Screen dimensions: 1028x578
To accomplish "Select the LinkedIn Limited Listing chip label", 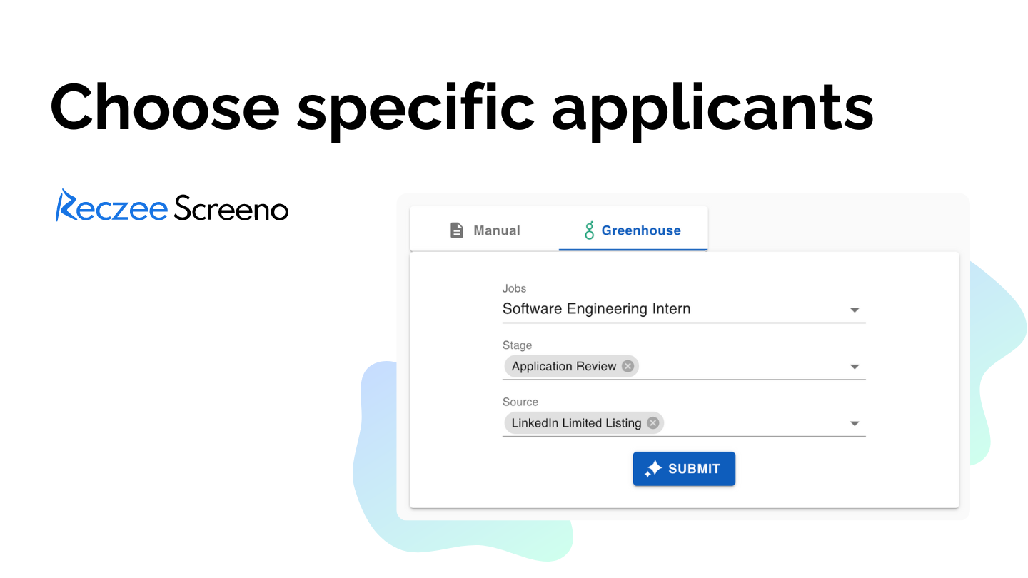I will click(576, 423).
